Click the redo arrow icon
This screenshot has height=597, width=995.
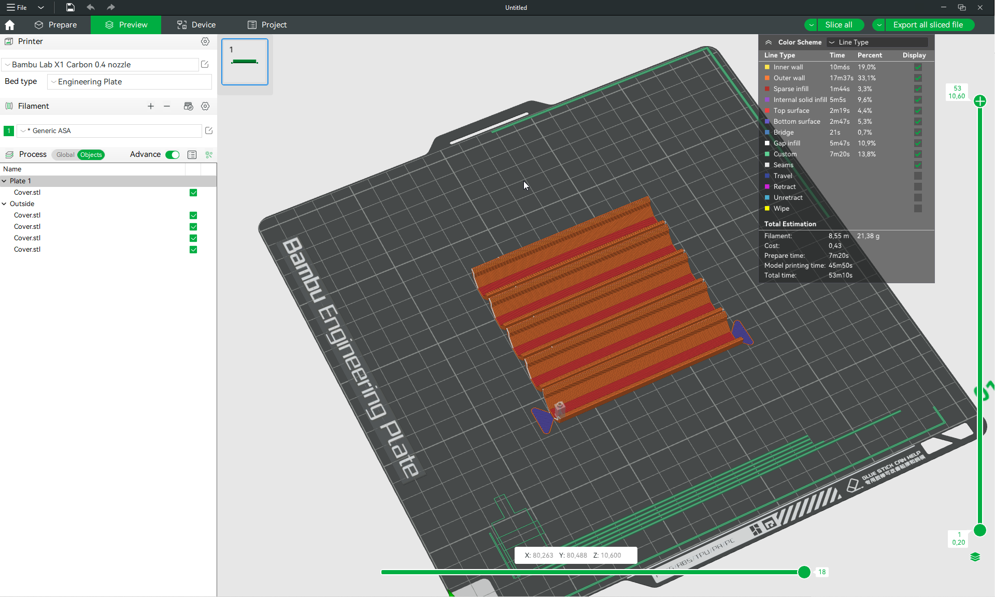[x=110, y=7]
